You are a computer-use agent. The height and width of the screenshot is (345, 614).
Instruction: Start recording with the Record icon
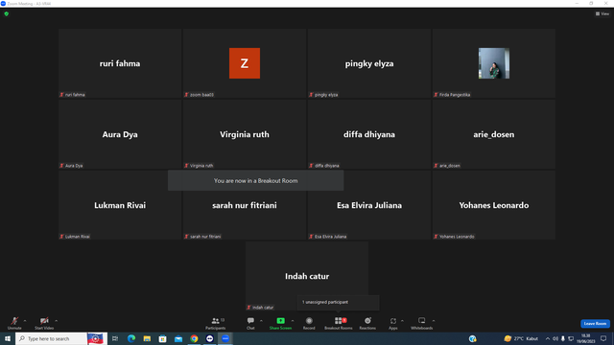tap(309, 323)
